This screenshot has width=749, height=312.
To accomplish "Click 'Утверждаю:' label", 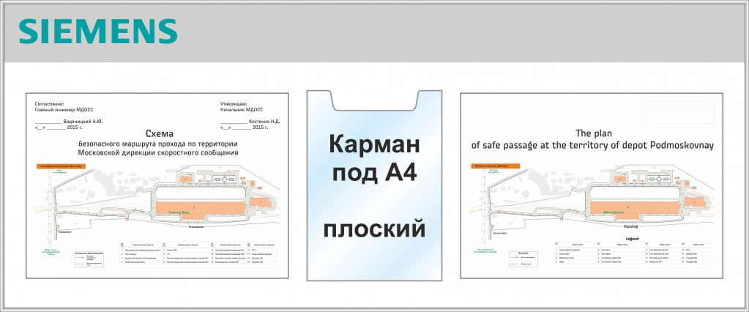I will pyautogui.click(x=233, y=104).
